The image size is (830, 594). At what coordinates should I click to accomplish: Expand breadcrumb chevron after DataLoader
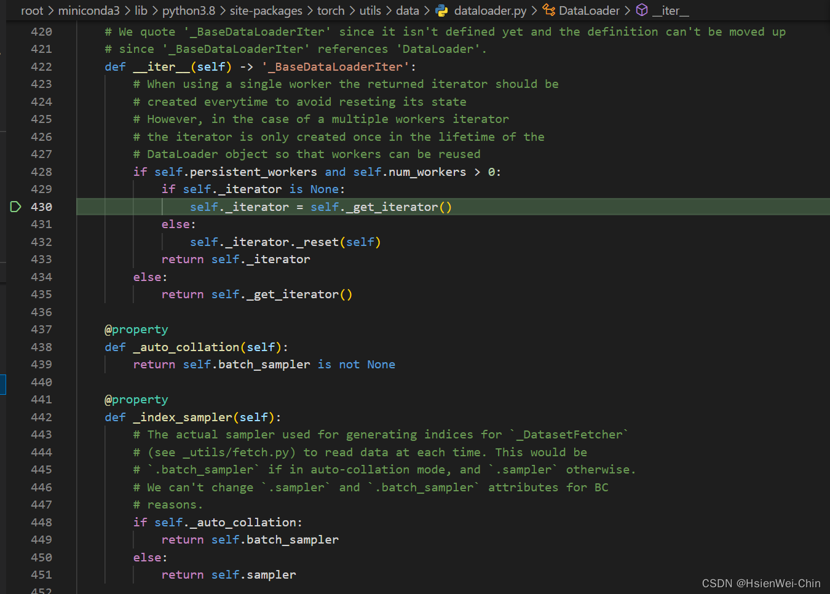(x=628, y=10)
